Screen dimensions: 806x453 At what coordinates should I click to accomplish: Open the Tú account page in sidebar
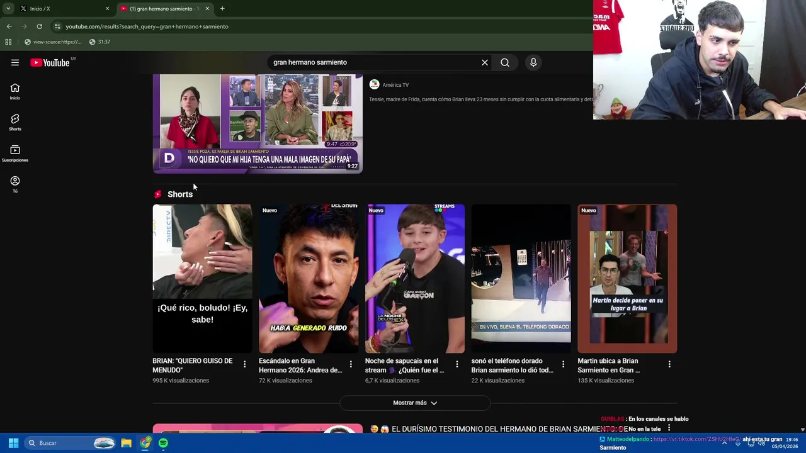point(15,184)
